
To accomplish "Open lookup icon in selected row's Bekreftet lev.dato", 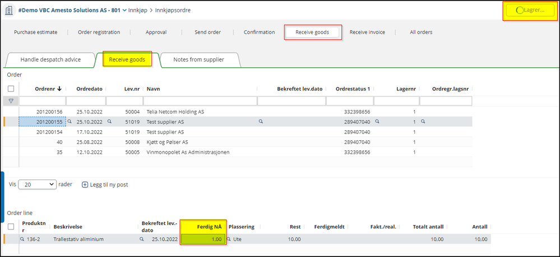I will (261, 122).
